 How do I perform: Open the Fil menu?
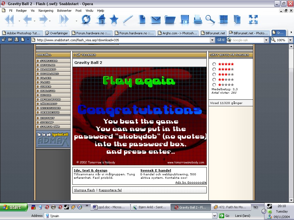point(11,11)
